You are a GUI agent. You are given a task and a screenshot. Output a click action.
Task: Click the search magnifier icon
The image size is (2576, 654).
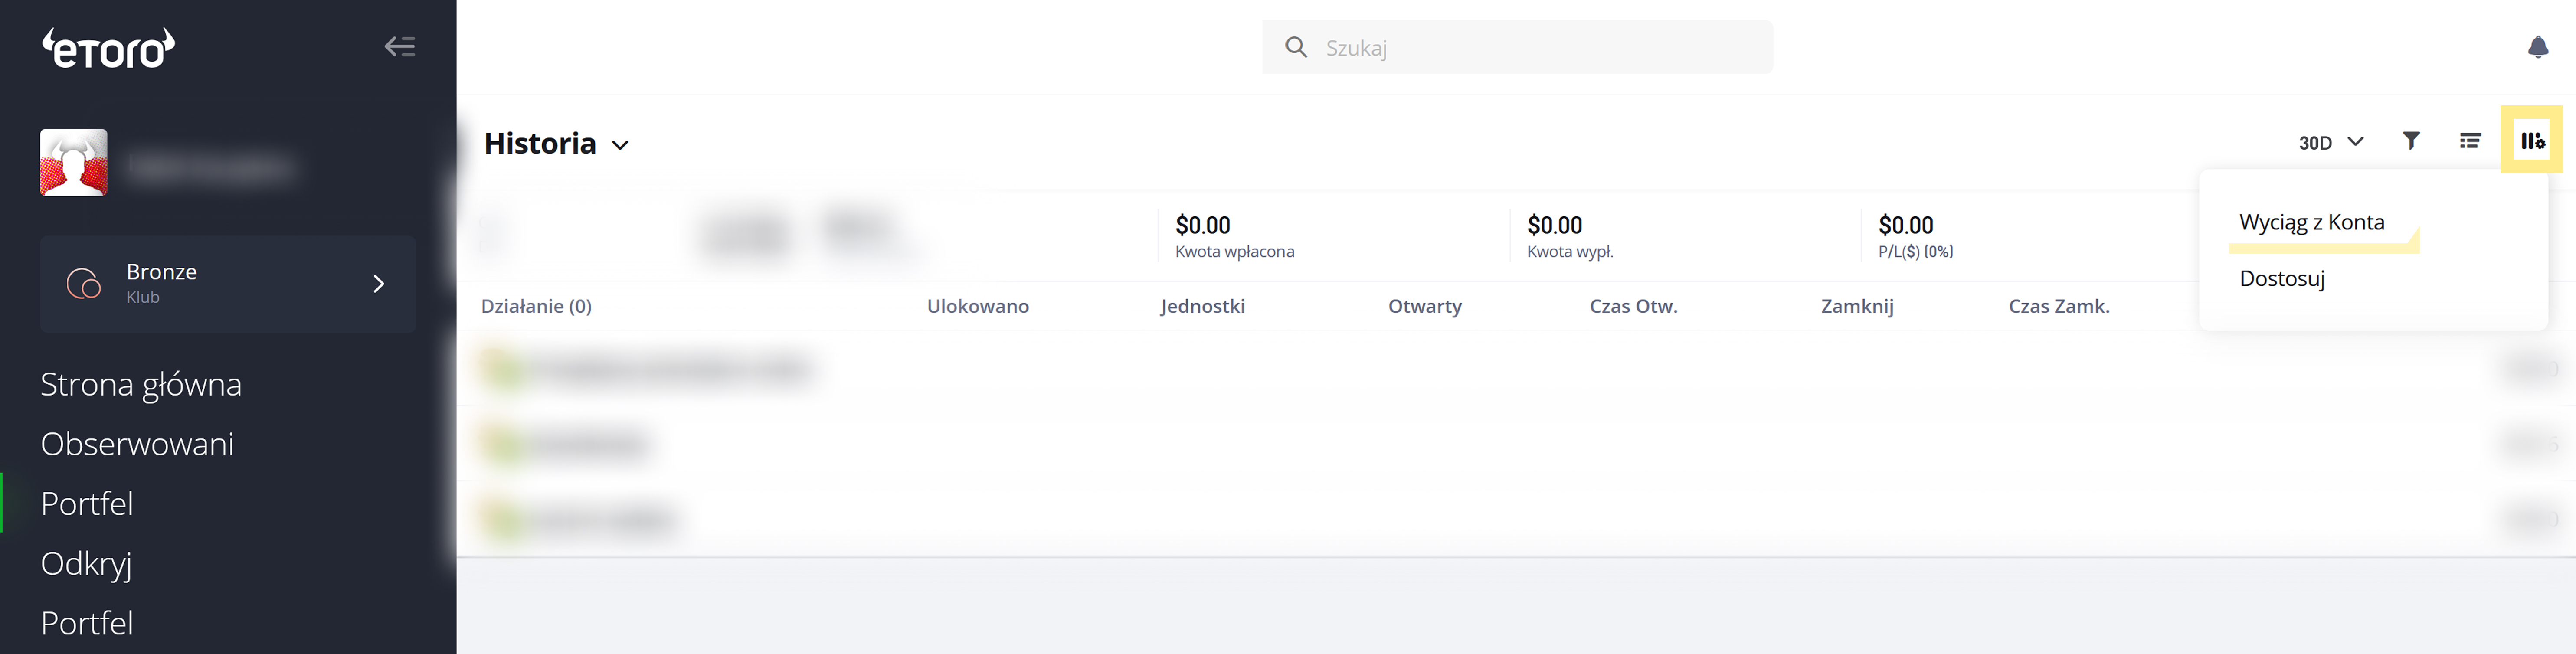[1296, 47]
